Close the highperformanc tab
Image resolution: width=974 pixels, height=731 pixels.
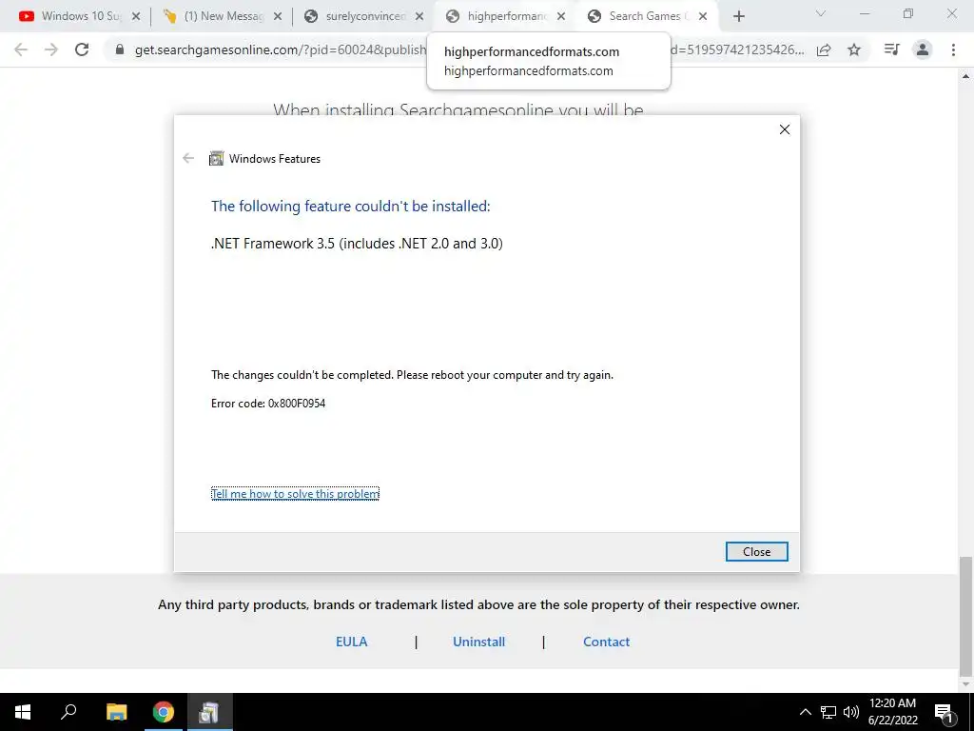coord(561,16)
